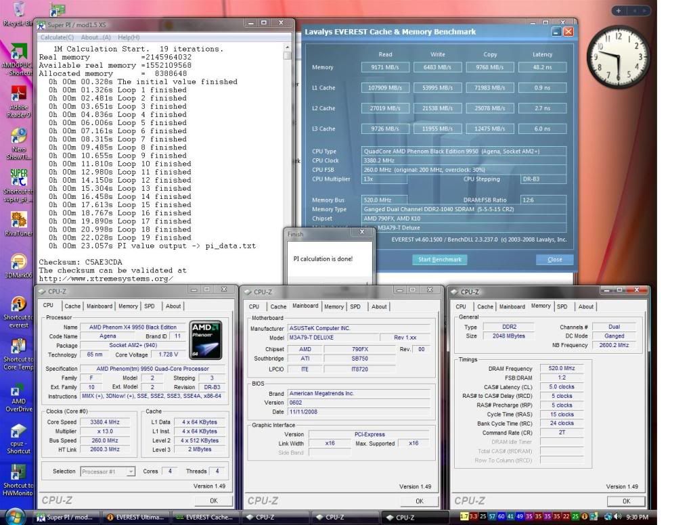
Task: Click the Super PI title bar icon
Action: pyautogui.click(x=41, y=25)
